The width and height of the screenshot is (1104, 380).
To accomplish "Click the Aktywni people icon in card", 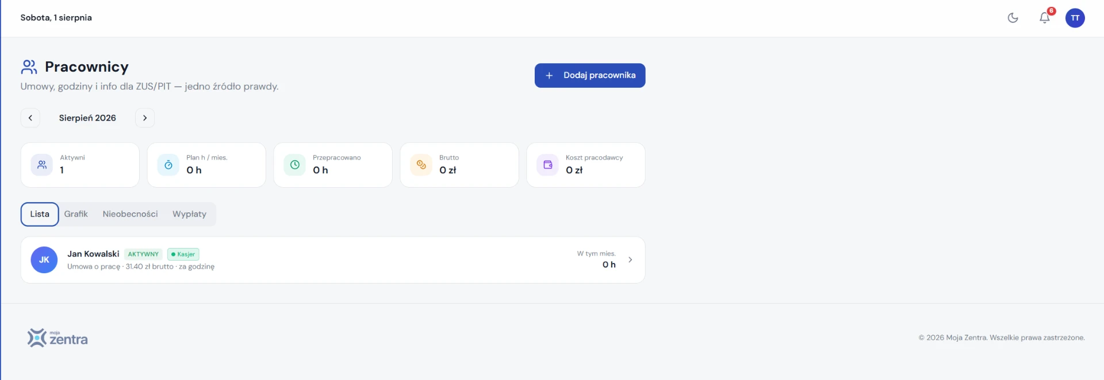I will point(42,165).
